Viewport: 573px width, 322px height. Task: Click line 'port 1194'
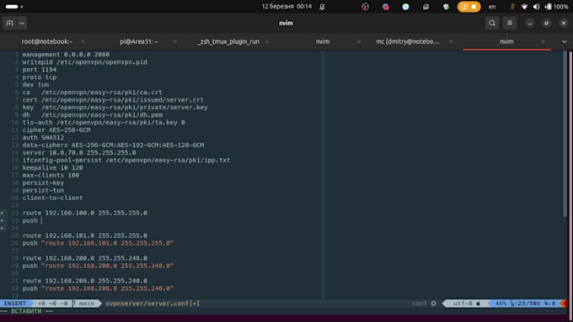39,70
